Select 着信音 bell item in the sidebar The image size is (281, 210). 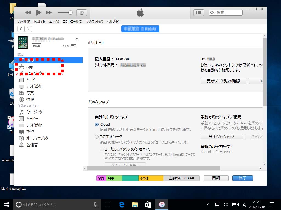tap(32, 145)
